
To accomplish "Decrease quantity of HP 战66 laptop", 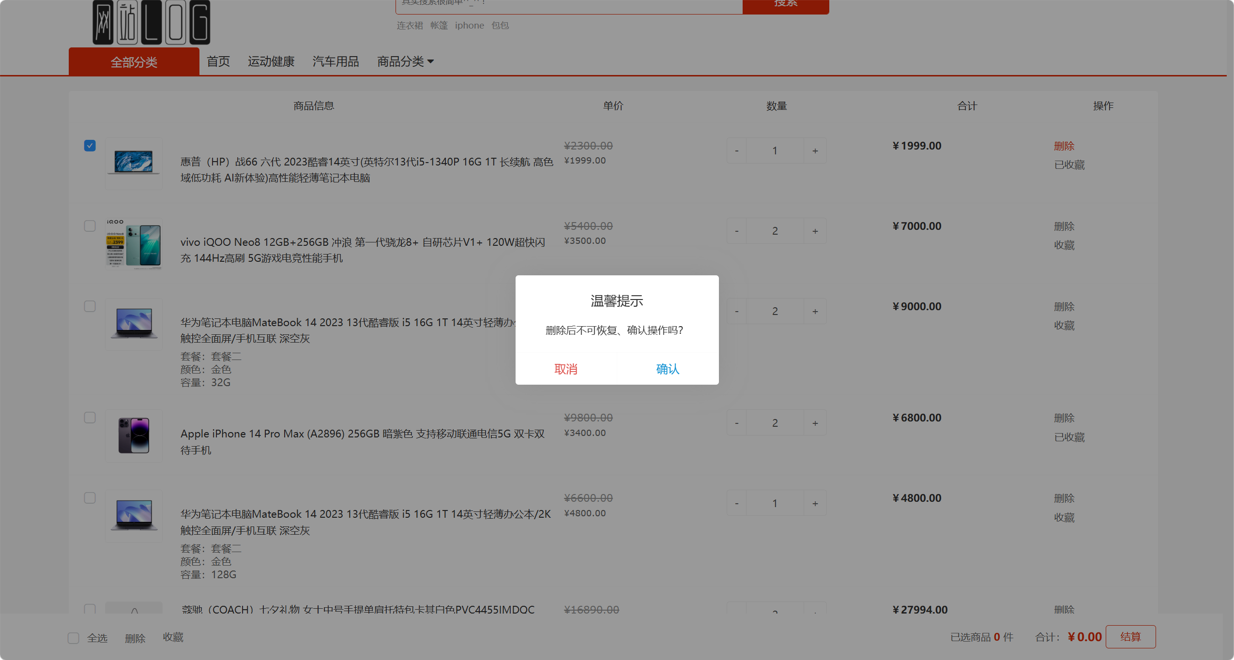I will (737, 151).
